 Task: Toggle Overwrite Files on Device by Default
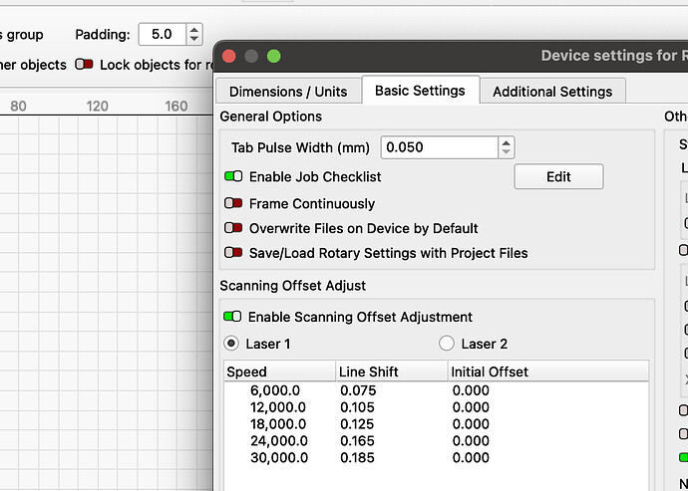[x=233, y=228]
